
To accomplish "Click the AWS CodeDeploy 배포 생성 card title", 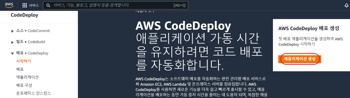I will point(309,28).
